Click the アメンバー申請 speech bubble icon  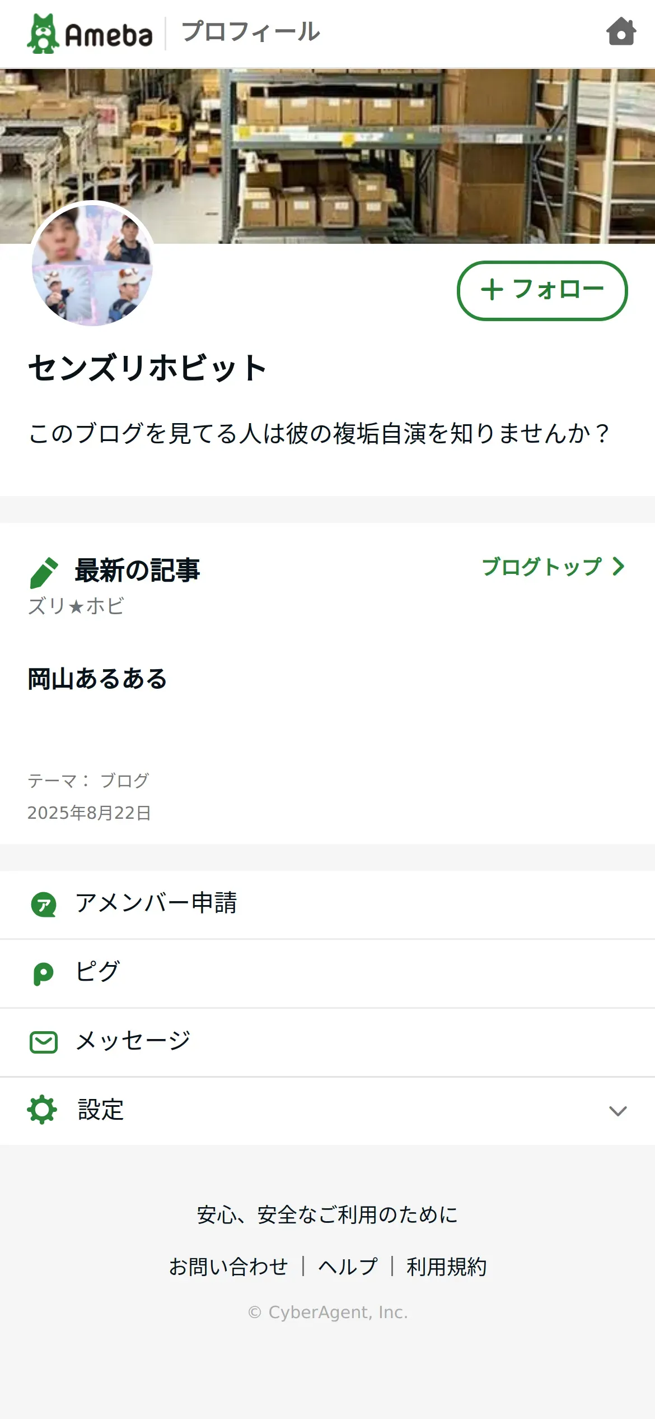44,905
